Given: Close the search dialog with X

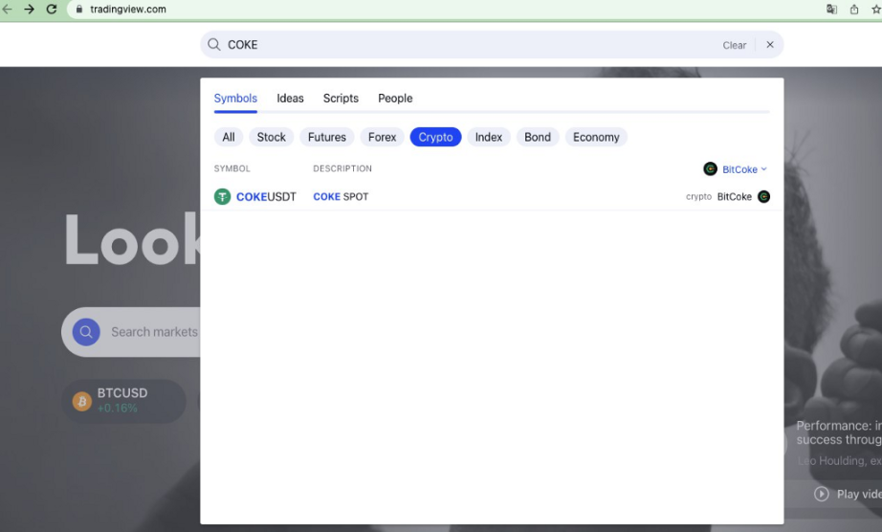Looking at the screenshot, I should point(770,44).
